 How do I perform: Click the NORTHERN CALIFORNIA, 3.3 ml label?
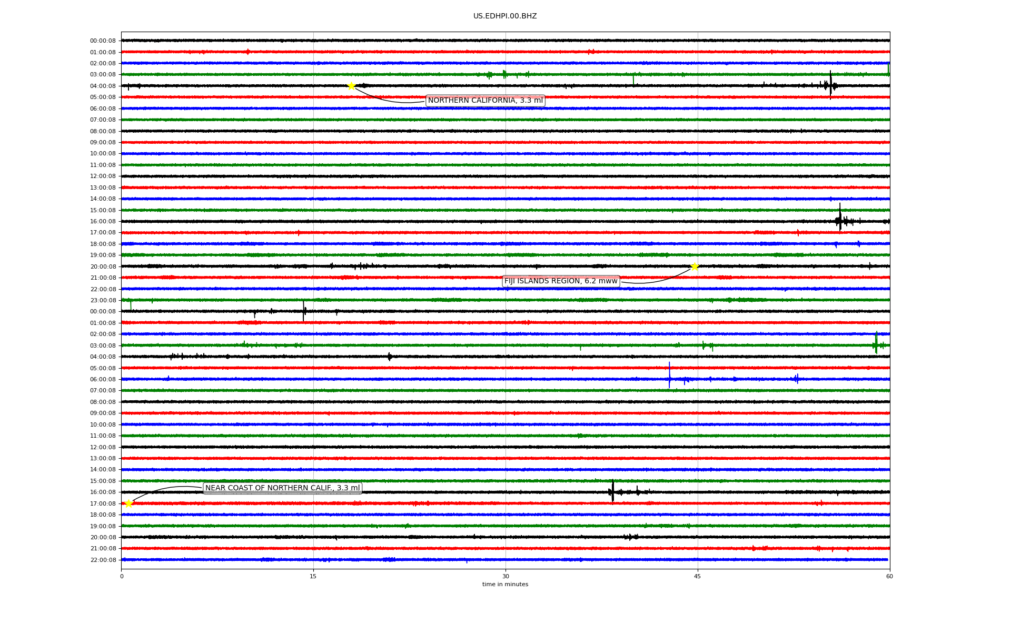coord(485,101)
